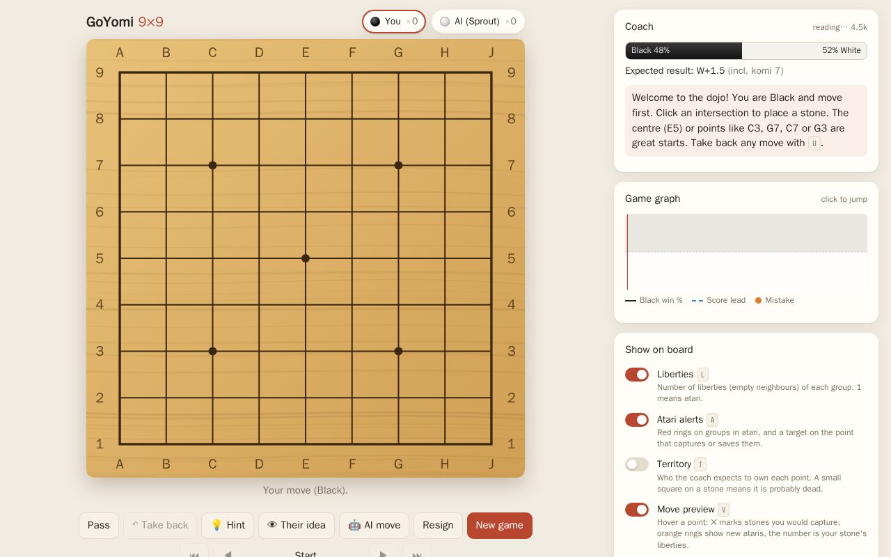Click the U key hint in the coach message
The image size is (891, 557).
click(x=814, y=143)
